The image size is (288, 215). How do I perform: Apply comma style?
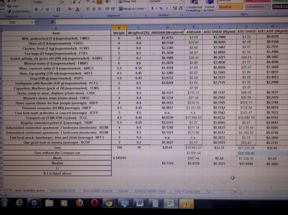click(167, 8)
